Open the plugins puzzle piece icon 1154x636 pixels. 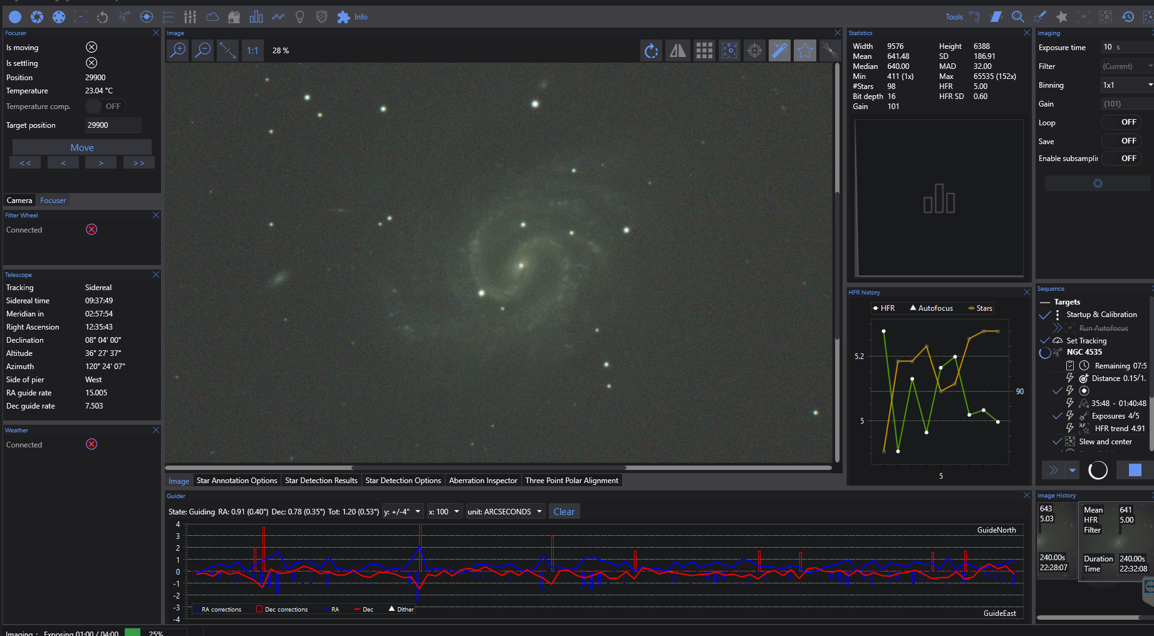pos(343,17)
